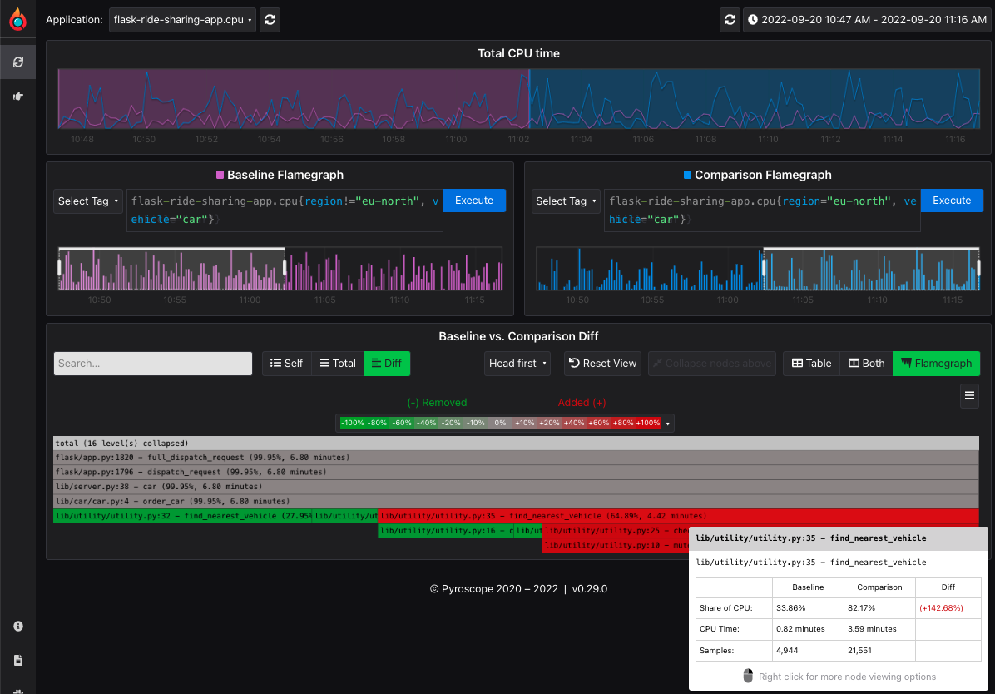995x694 pixels.
Task: Click the pink baseline region in Total CPU timeline
Action: tap(293, 98)
